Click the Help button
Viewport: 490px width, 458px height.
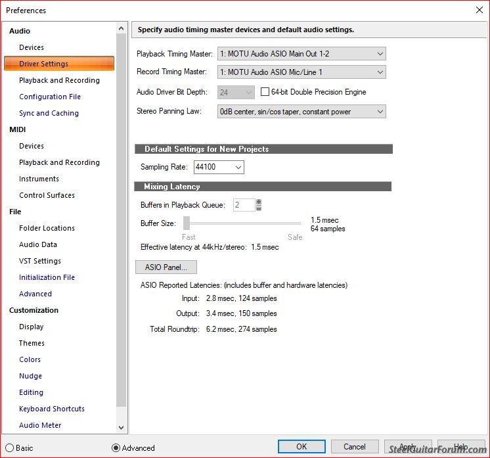pyautogui.click(x=461, y=446)
